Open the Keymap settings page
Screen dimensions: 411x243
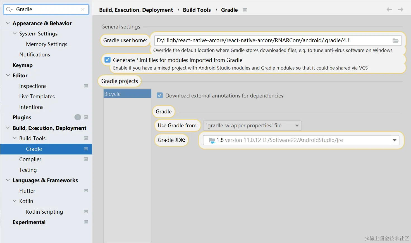click(23, 65)
